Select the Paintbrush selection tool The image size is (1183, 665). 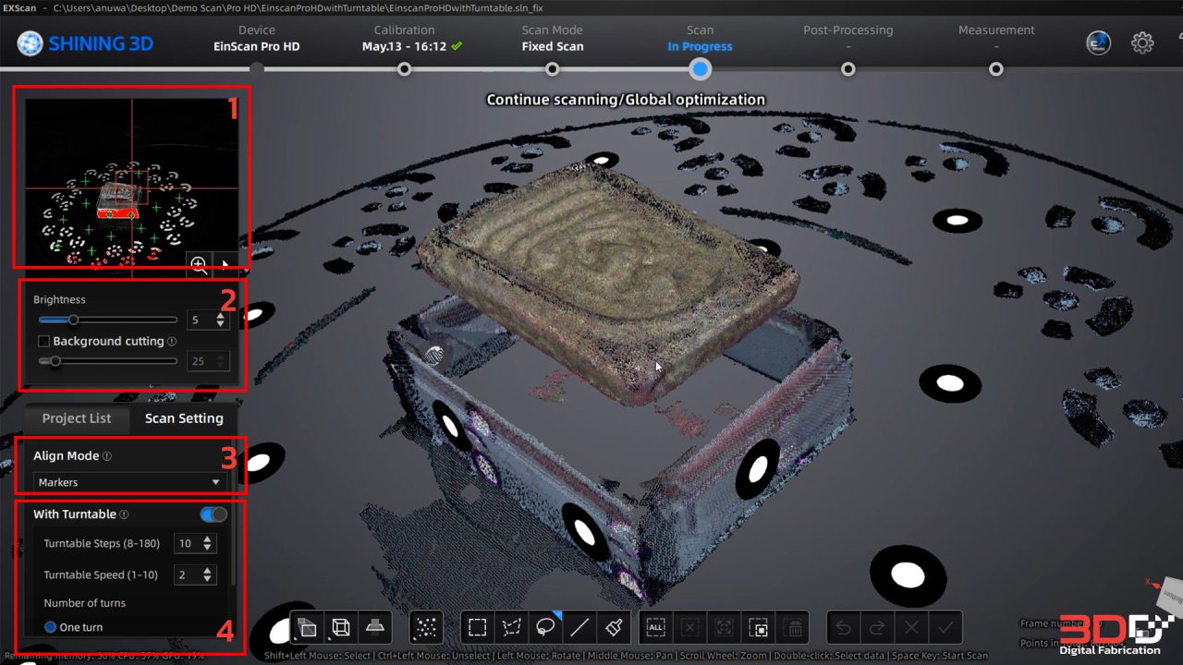612,627
